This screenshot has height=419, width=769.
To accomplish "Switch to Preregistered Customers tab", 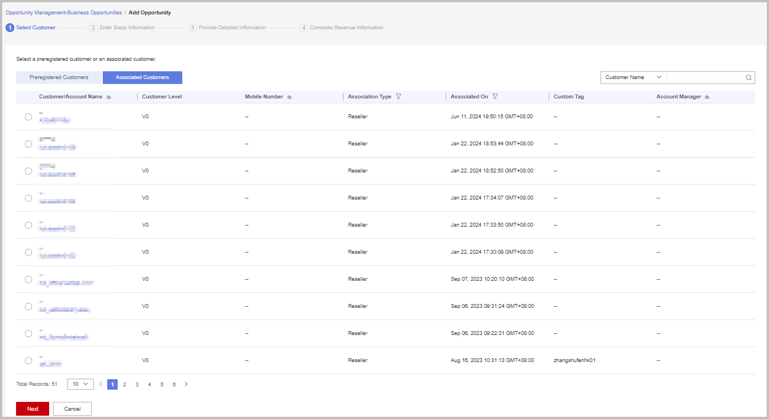I will (59, 77).
